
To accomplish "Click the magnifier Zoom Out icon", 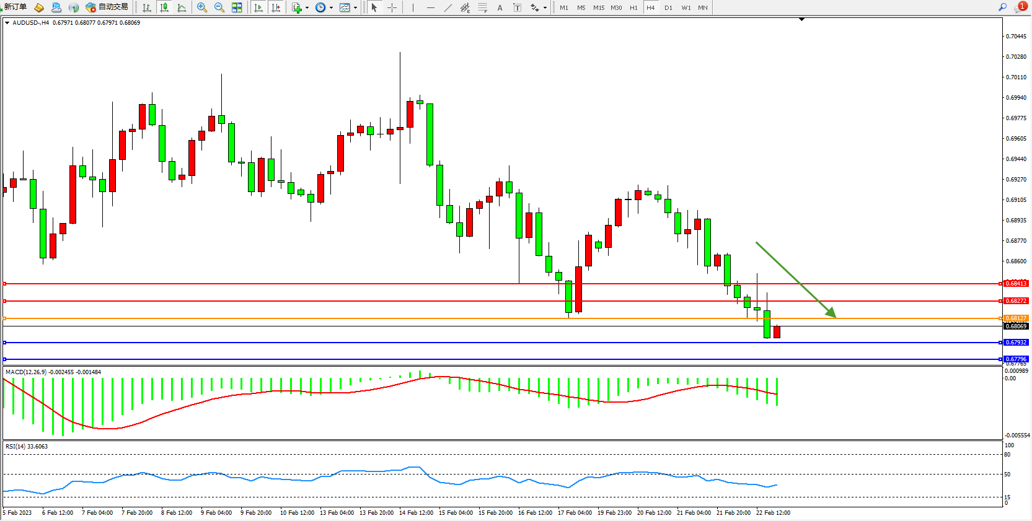I will pos(219,7).
